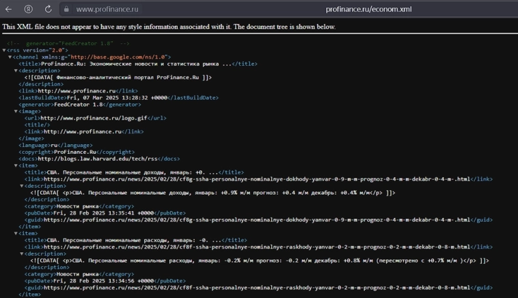The height and width of the screenshot is (298, 518).
Task: Click the CDATA Финансово-аналитический портал text
Action: tap(118, 77)
